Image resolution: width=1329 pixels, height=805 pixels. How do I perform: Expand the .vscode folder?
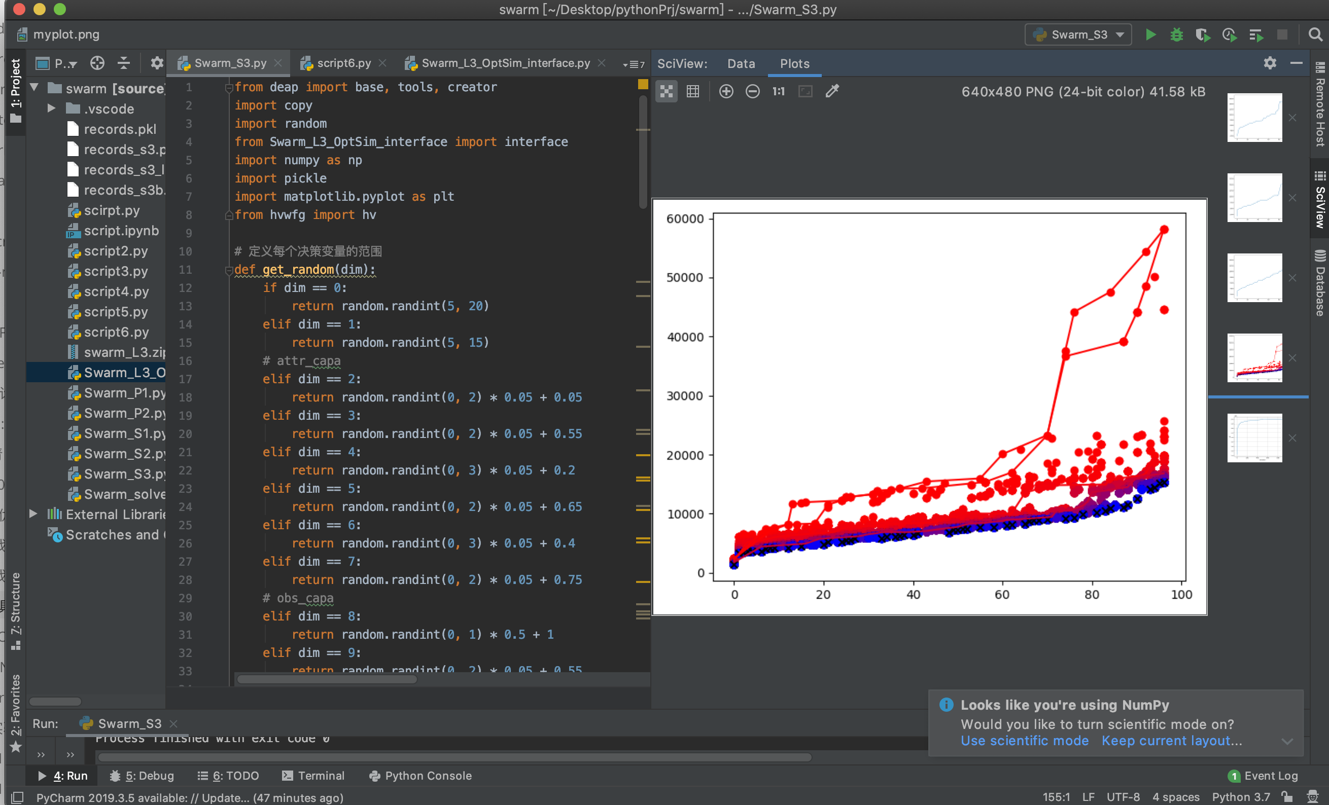click(52, 108)
